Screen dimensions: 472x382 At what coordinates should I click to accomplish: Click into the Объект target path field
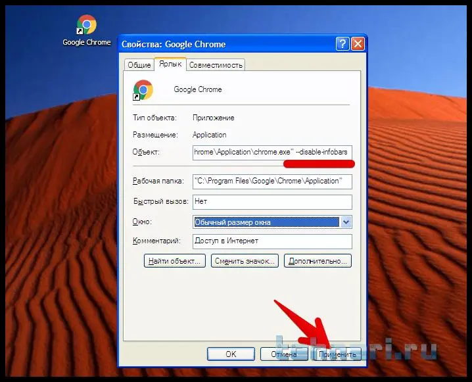[272, 152]
